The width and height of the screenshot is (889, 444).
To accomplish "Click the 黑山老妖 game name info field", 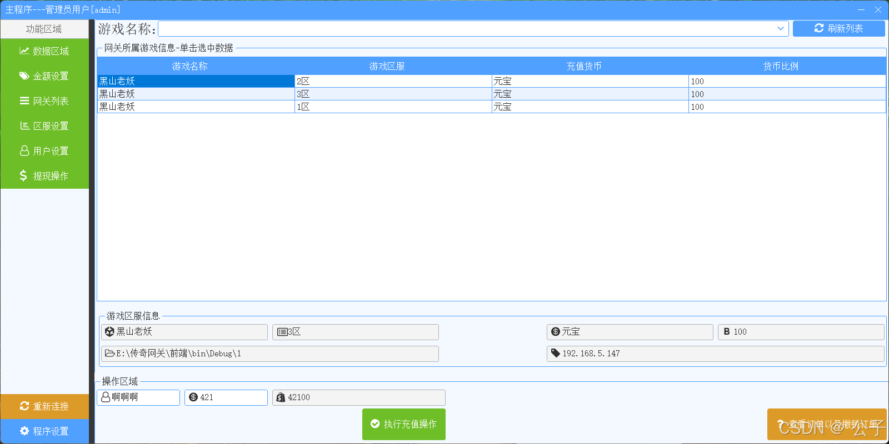I will tap(184, 332).
